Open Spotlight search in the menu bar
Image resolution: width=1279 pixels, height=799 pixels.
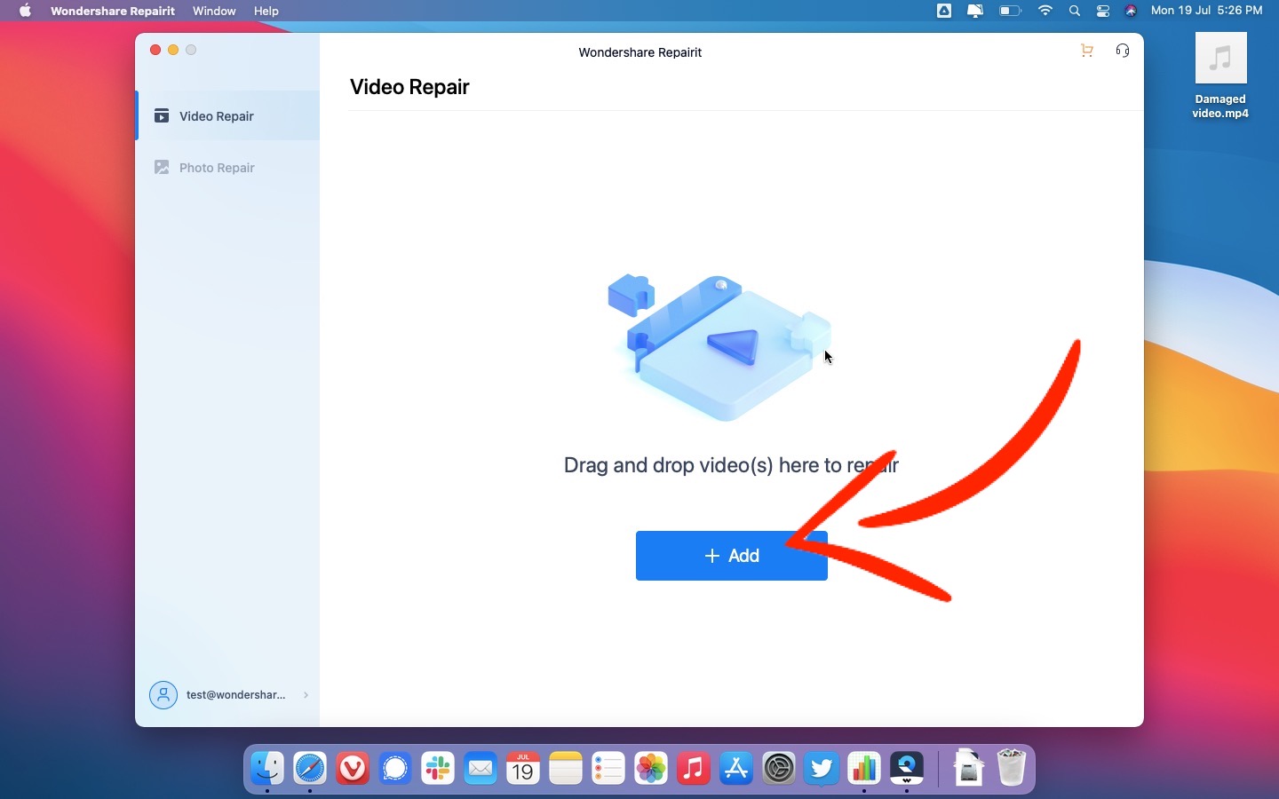coord(1075,11)
